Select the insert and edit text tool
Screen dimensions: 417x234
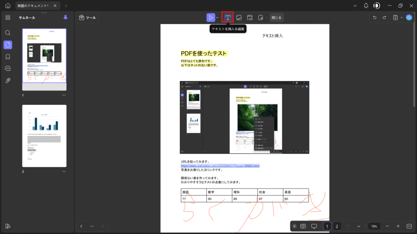click(228, 17)
